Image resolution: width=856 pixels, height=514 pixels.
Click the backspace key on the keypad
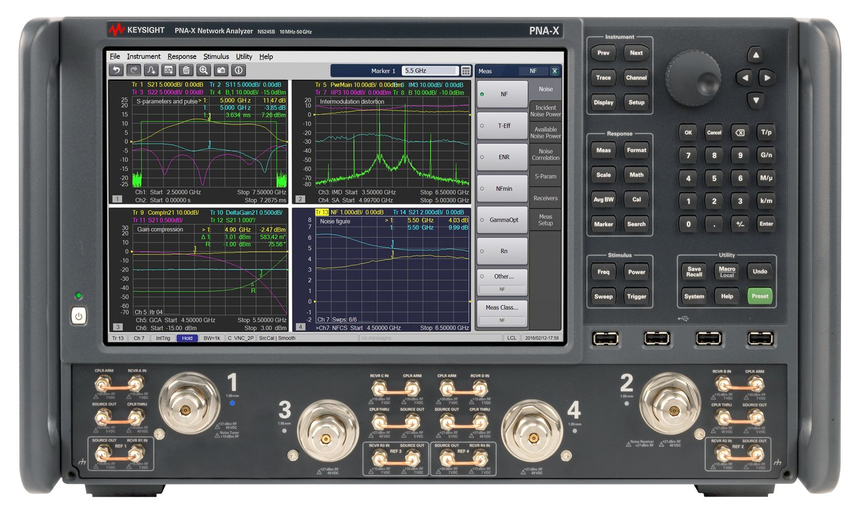coord(740,133)
